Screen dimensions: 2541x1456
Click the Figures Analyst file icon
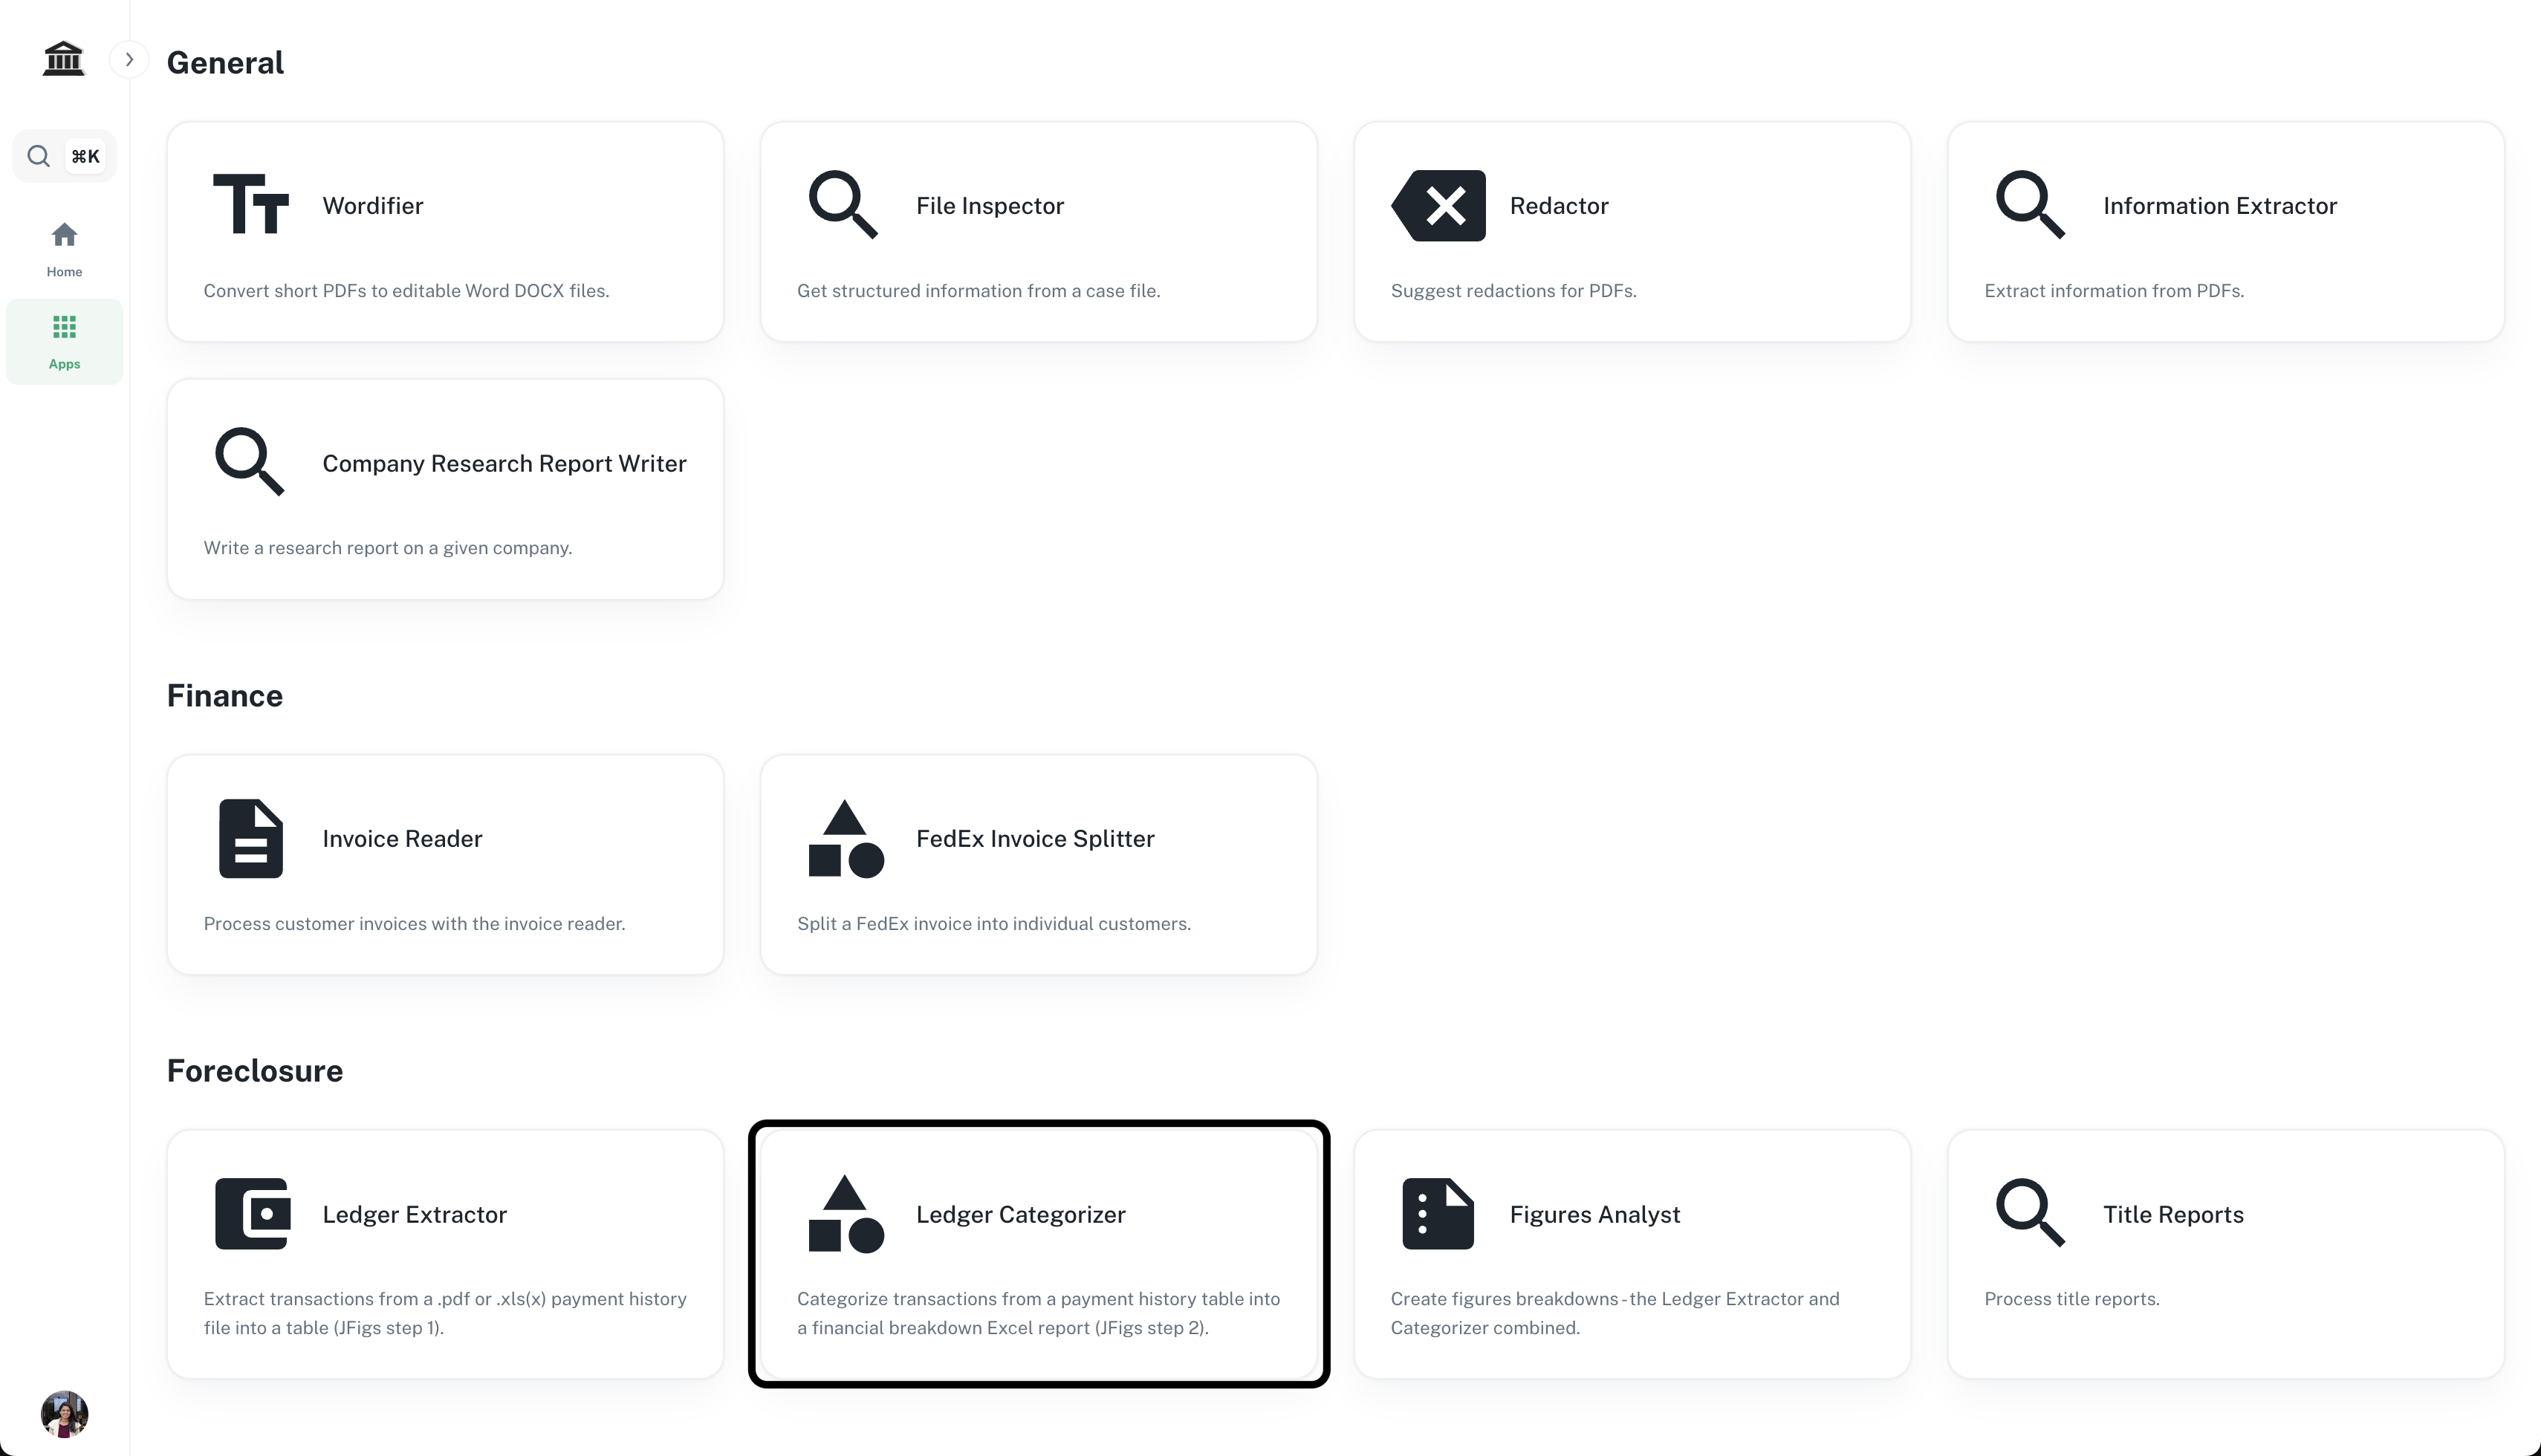pyautogui.click(x=1437, y=1213)
